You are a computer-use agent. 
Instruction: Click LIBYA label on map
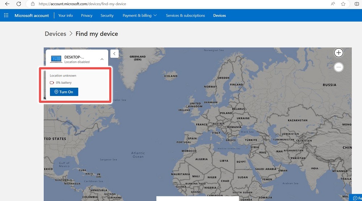(x=224, y=161)
